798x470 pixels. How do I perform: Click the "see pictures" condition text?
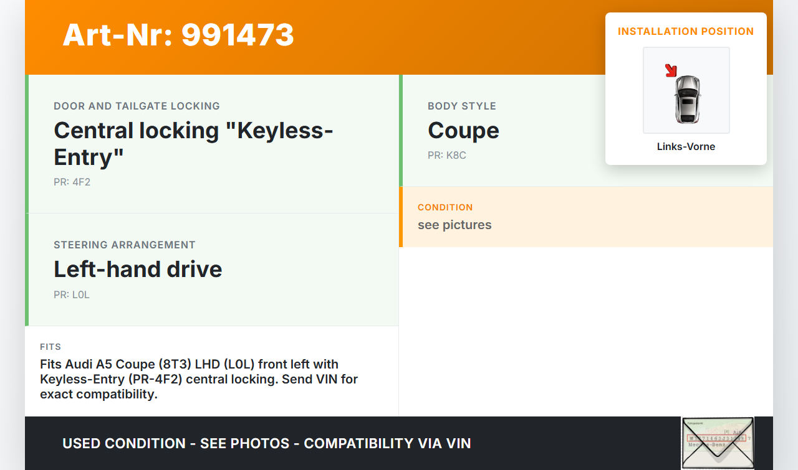tap(454, 225)
